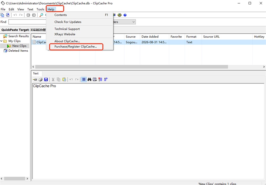Click the back arrow navigation icon
This screenshot has width=266, height=185.
coord(28,15)
